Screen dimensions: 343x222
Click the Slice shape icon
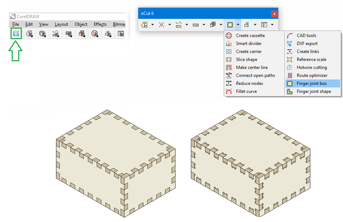point(229,59)
